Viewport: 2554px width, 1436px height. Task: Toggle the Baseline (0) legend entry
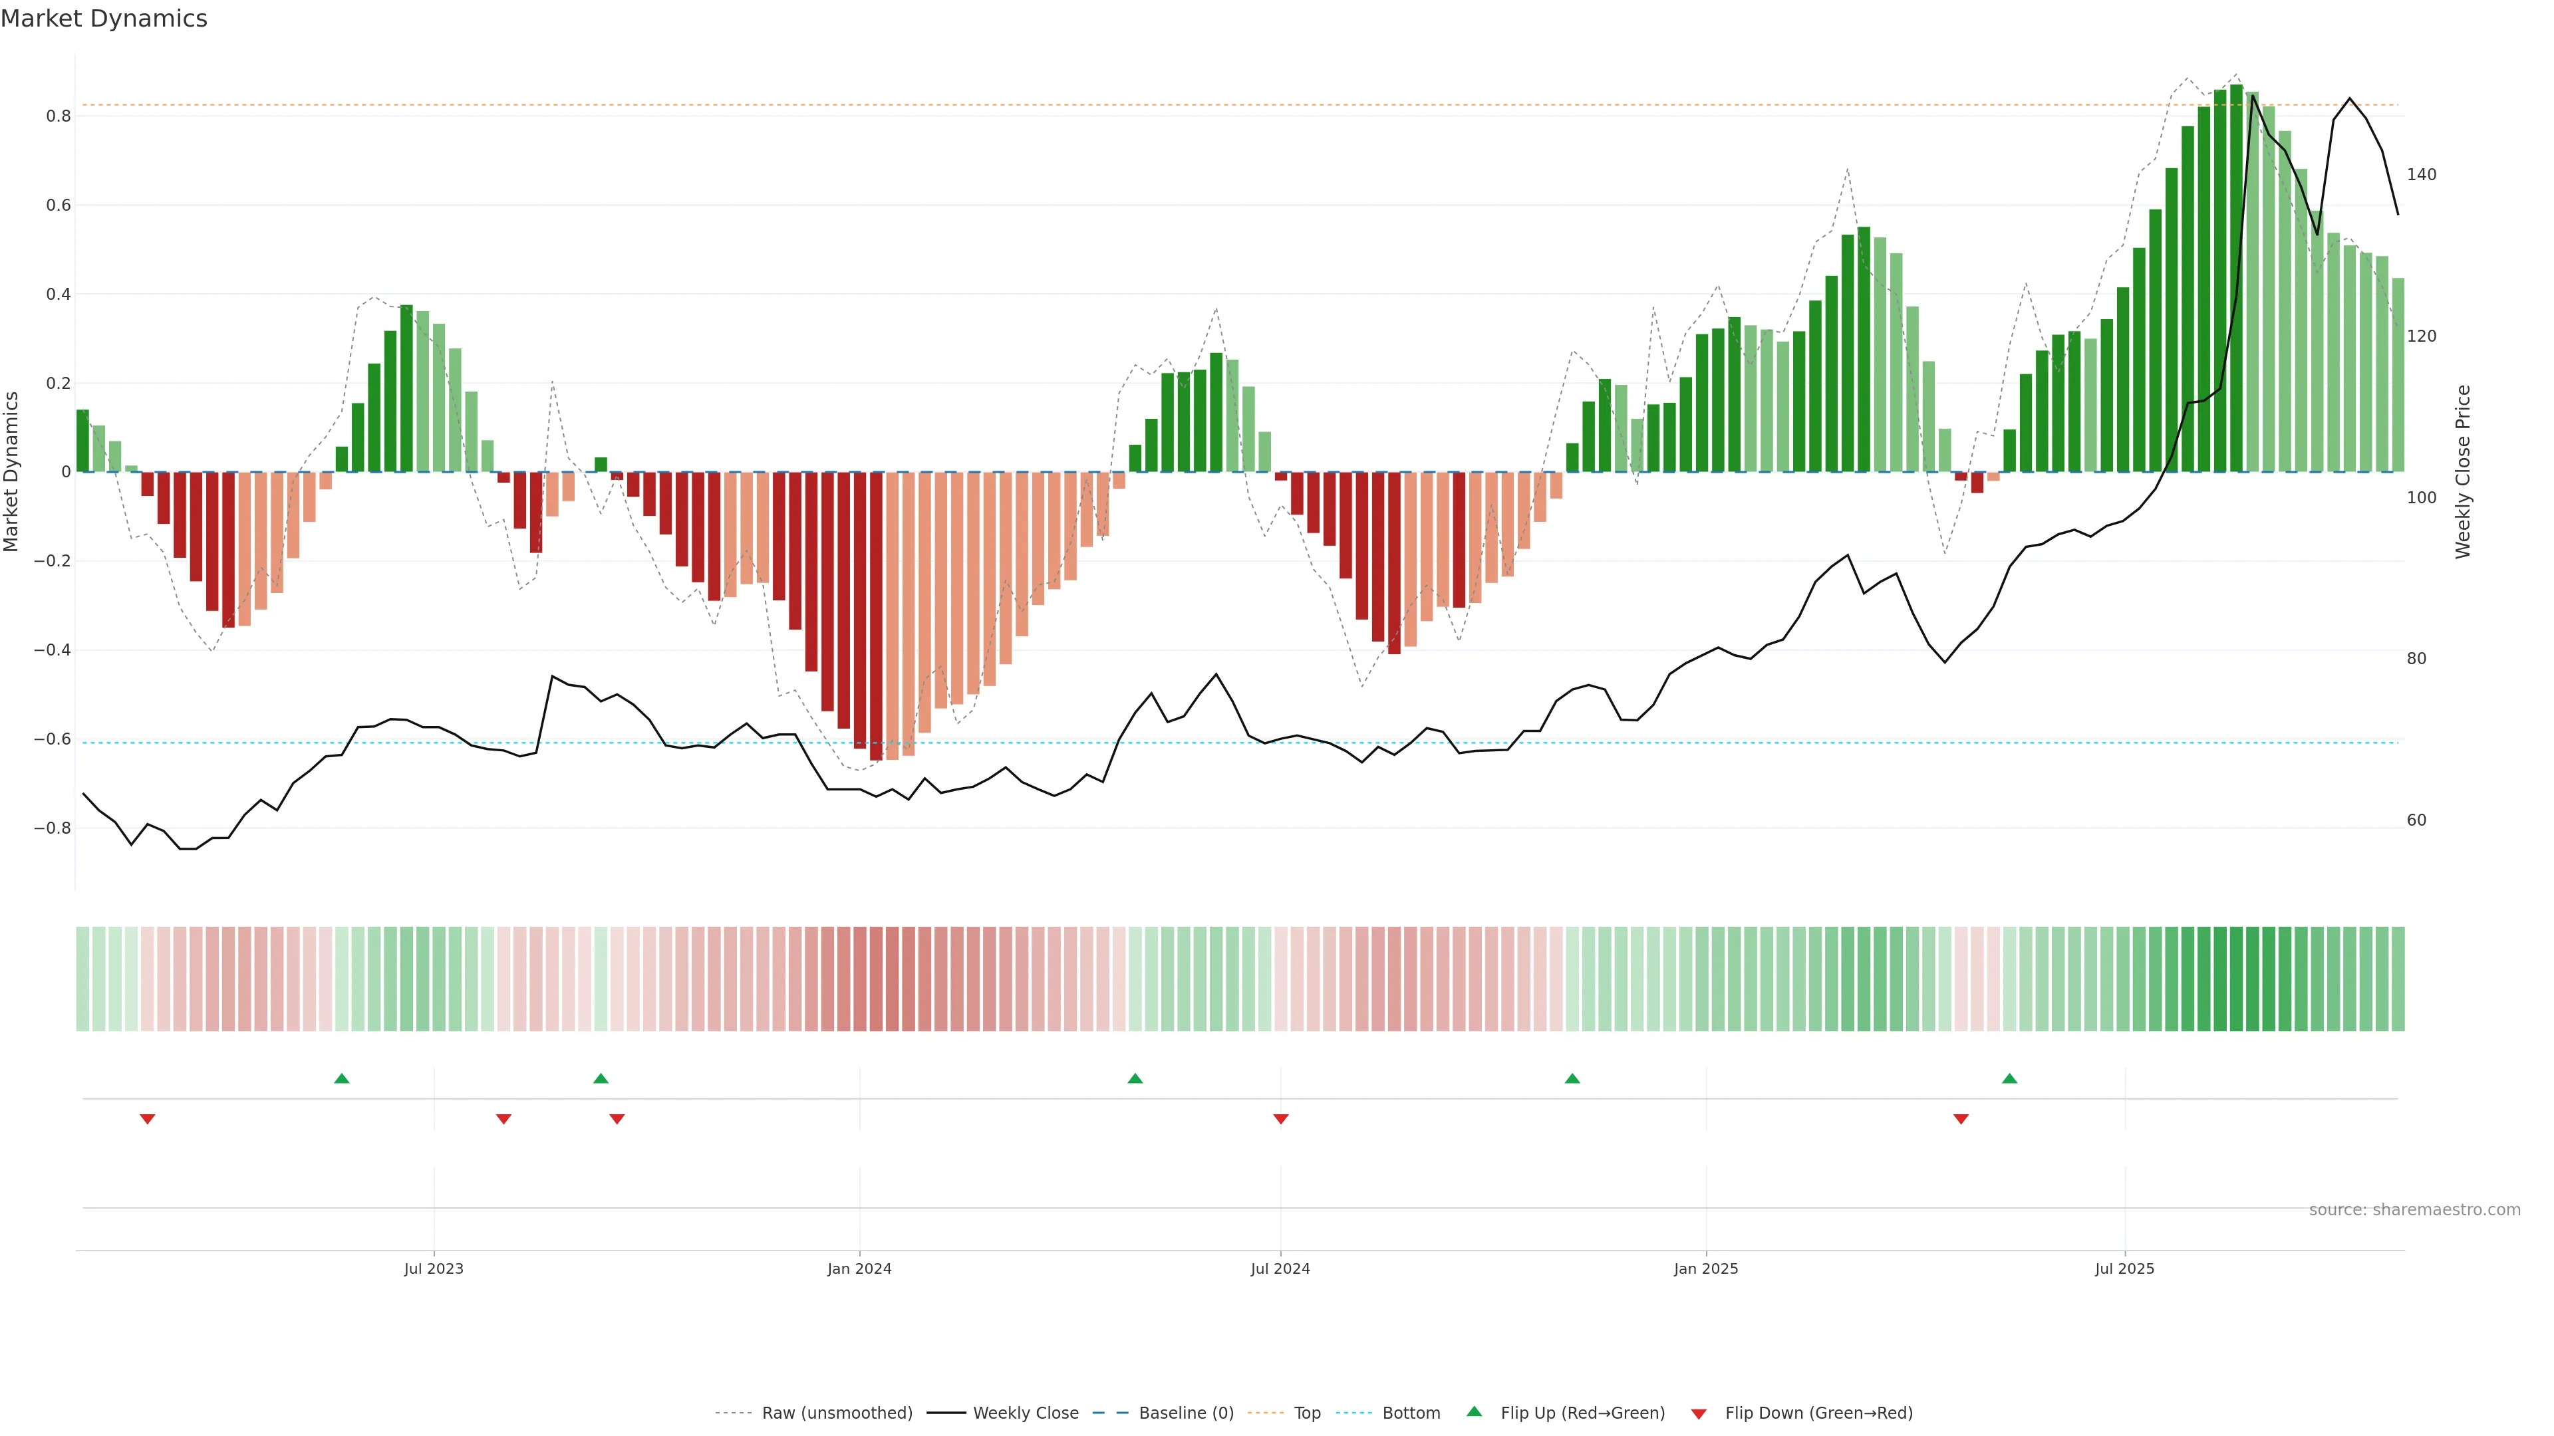click(1186, 1413)
